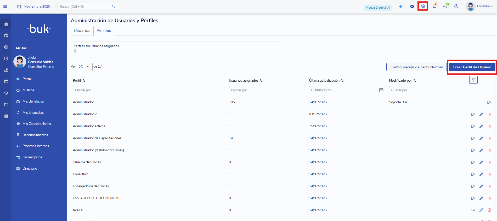Toggle the hamburger menu sidebar

point(5,7)
